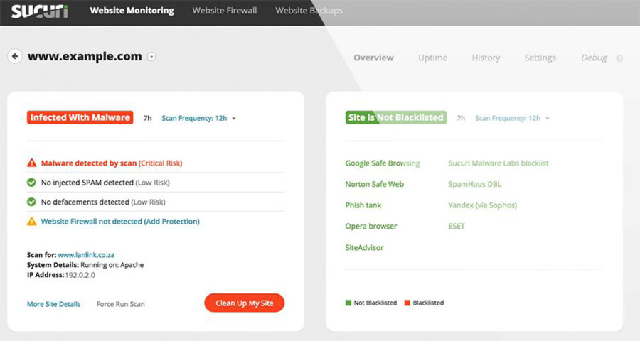Viewport: 640px width, 341px height.
Task: Open the www.example.com site dropdown
Action: (x=151, y=57)
